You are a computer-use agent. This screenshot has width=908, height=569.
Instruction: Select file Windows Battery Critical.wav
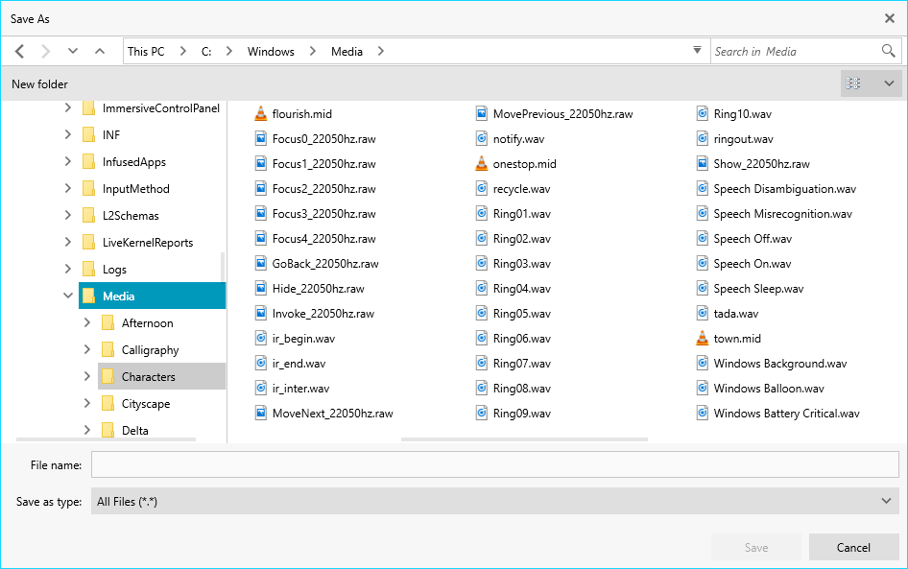tap(786, 413)
